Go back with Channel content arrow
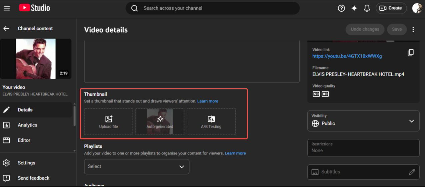 [6, 29]
